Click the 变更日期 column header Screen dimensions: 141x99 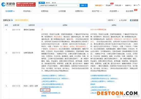pos(16,25)
